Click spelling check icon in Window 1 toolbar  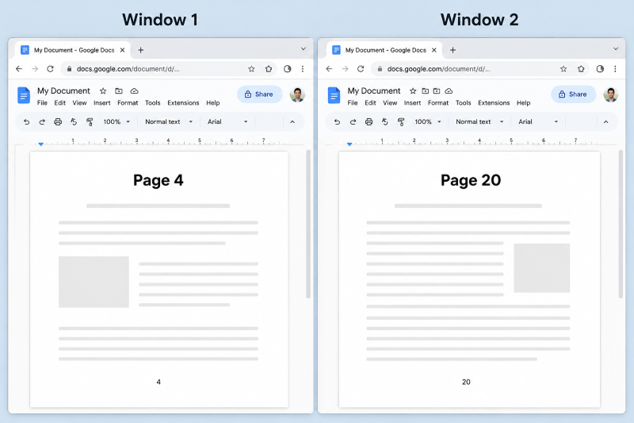74,122
